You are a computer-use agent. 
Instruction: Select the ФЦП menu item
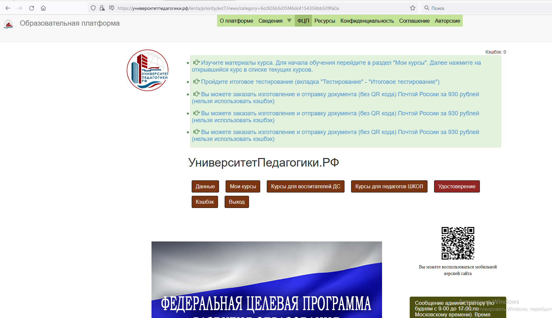303,21
